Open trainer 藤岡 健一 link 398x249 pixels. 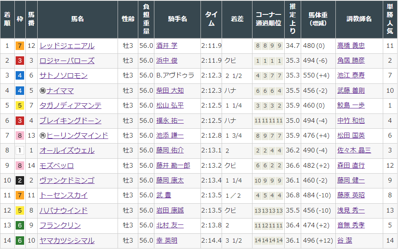pos(351,180)
